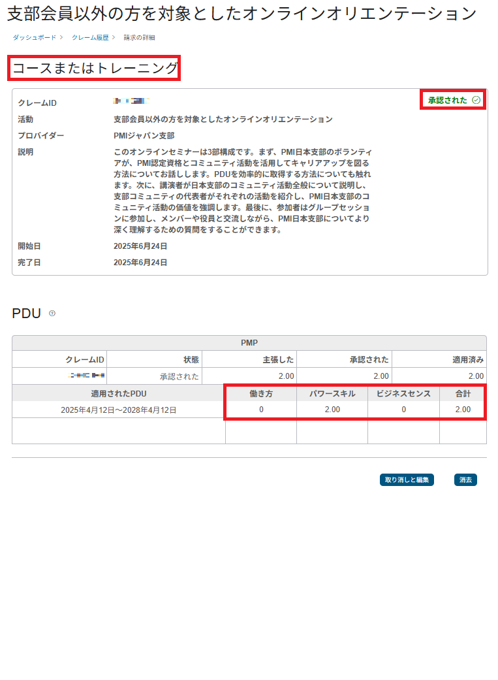Open the ダッシュボード breadcrumb link
The width and height of the screenshot is (498, 680).
click(x=34, y=38)
